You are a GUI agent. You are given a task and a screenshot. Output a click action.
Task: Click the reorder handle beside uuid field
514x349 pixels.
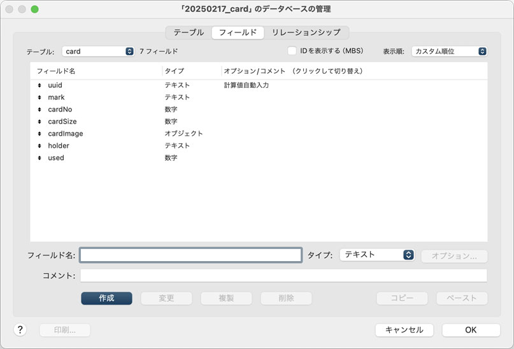[x=39, y=85]
